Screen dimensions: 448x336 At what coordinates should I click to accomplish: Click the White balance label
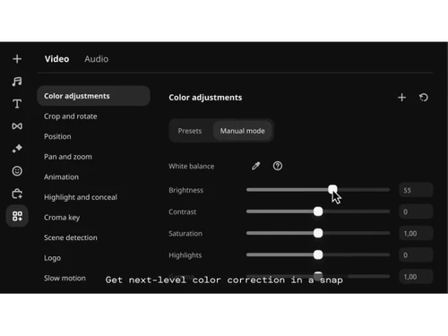192,166
